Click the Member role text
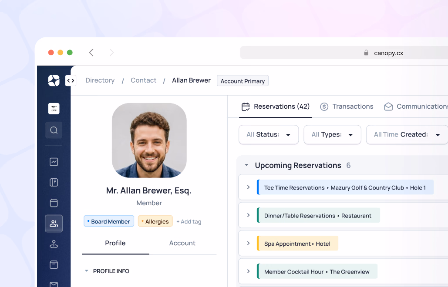The image size is (448, 287). (149, 203)
